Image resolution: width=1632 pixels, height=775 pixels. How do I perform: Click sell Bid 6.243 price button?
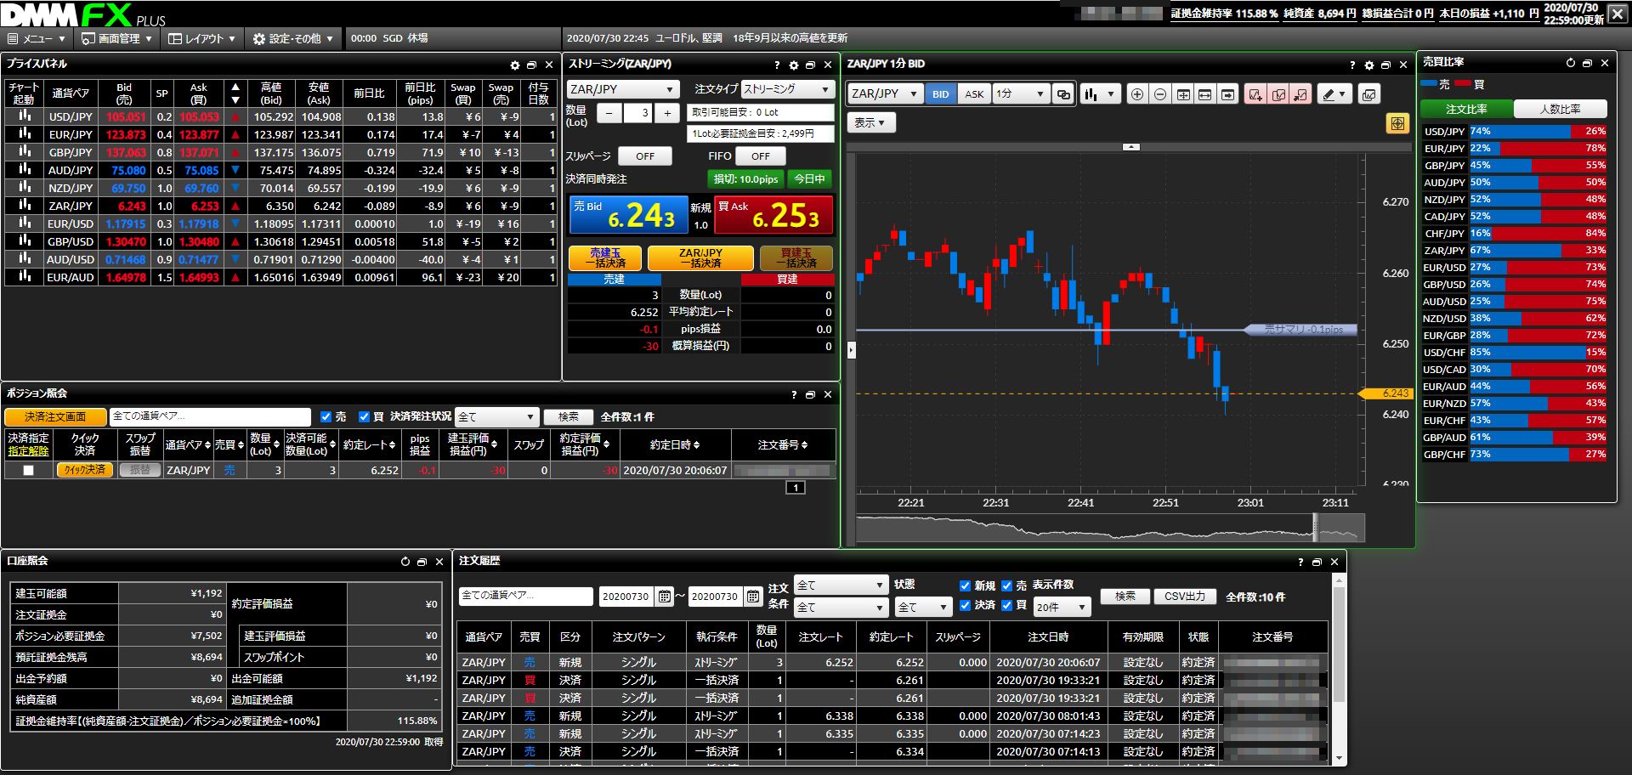pyautogui.click(x=627, y=215)
